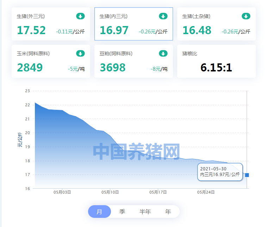Click the down-arrow icon on the 生猪(土杂猪) card
266x227 pixels.
coord(246,16)
